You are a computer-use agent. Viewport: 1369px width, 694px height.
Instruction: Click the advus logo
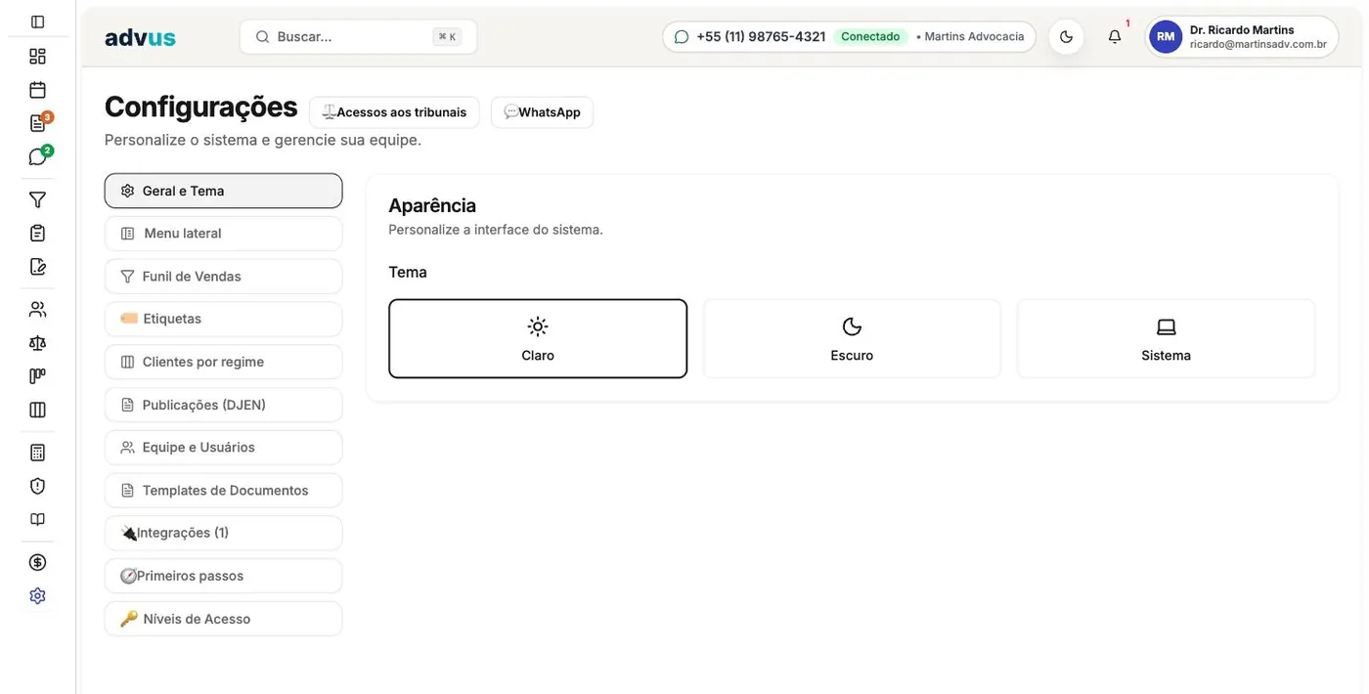click(140, 37)
